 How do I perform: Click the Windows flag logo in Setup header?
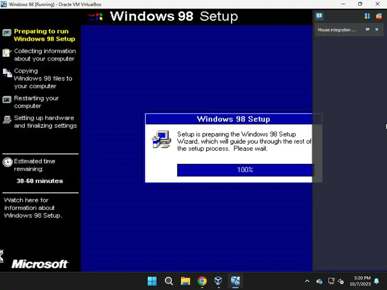point(95,17)
